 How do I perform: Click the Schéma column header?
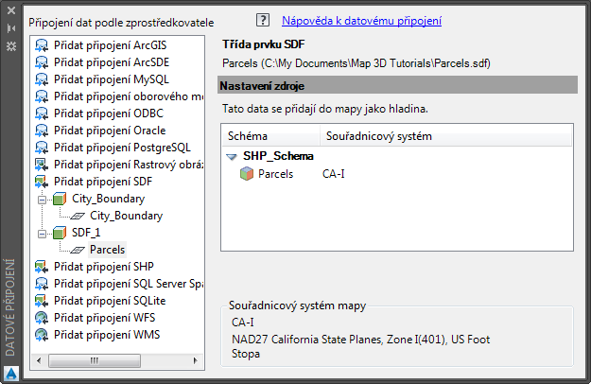(x=248, y=136)
